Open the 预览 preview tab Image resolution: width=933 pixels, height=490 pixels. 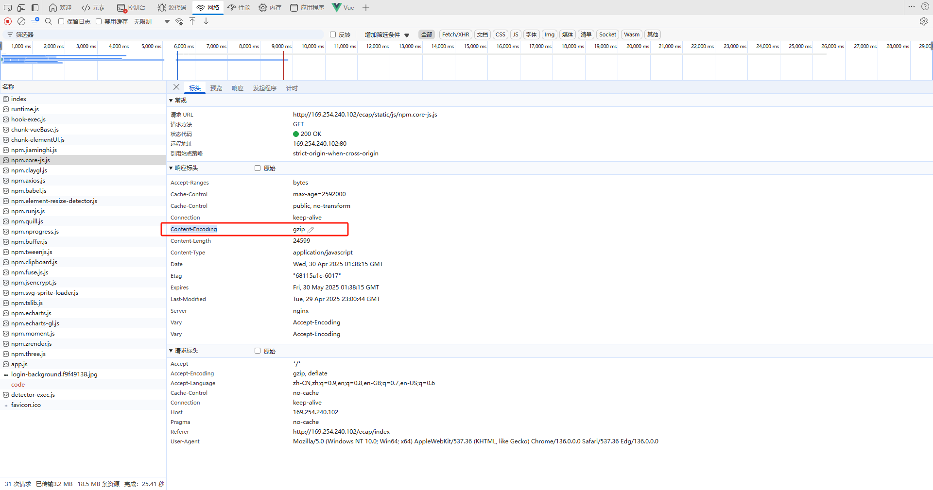216,88
